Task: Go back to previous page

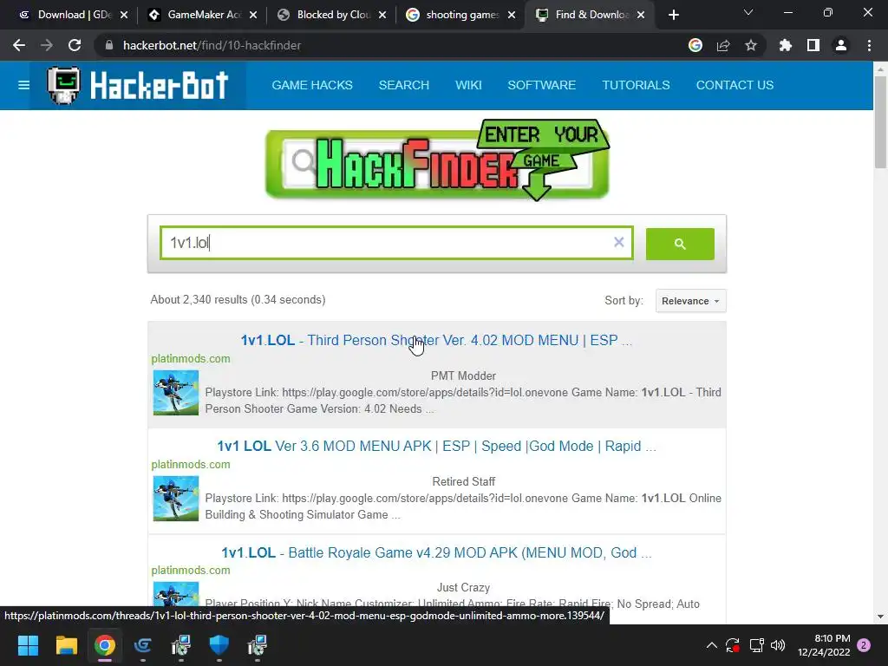Action: 19,45
